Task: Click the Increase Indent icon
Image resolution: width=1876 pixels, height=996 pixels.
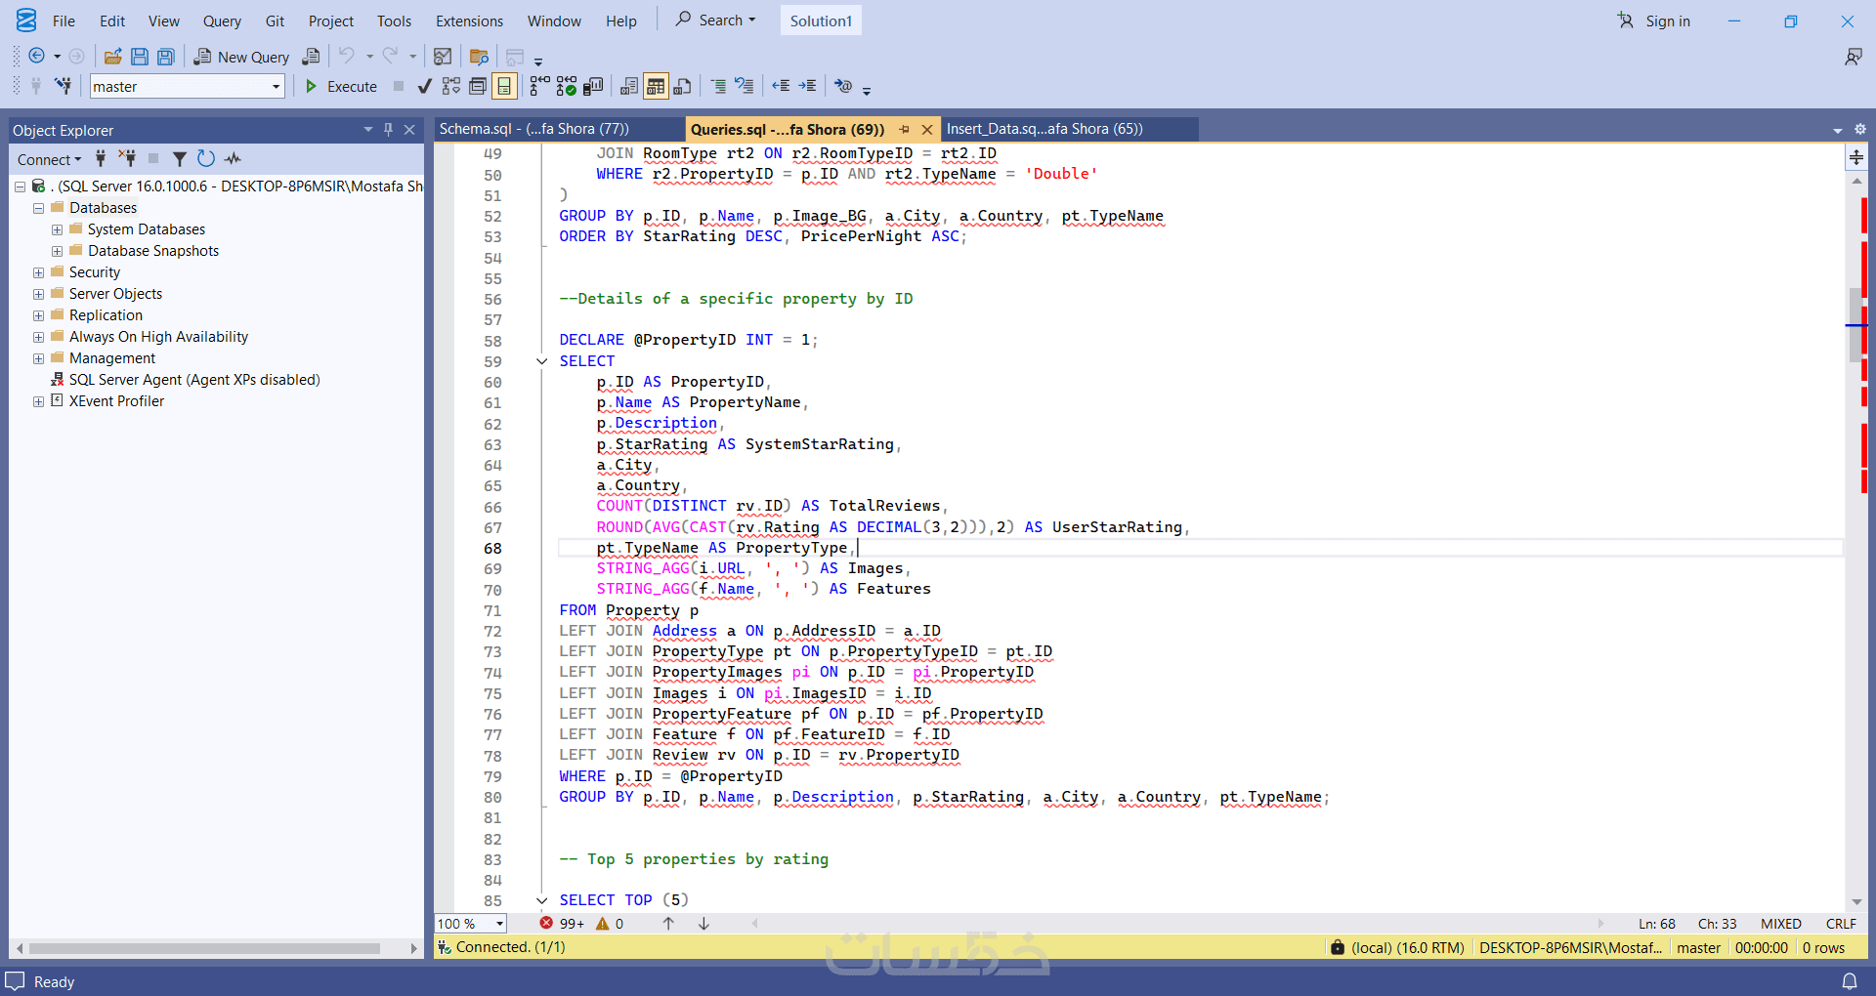Action: click(807, 87)
